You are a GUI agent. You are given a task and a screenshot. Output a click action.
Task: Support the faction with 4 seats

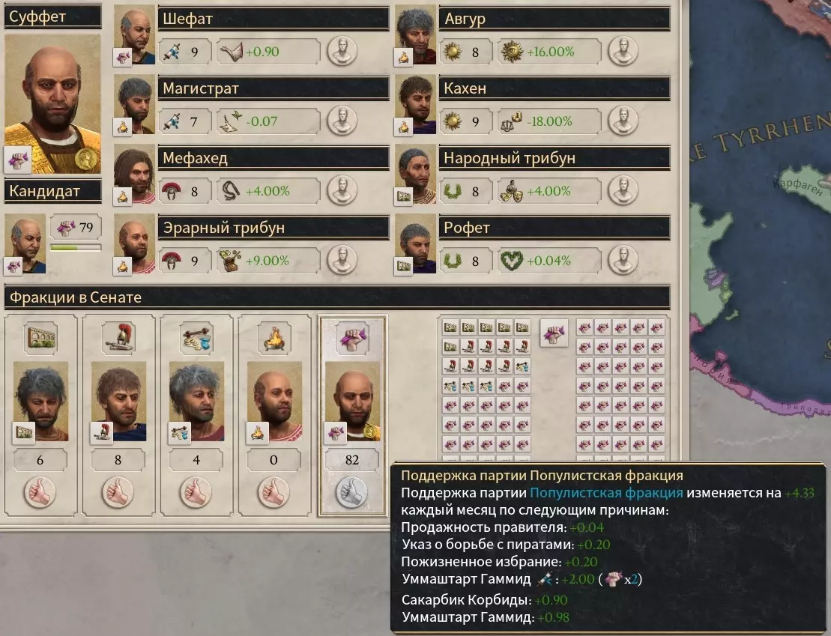[196, 492]
